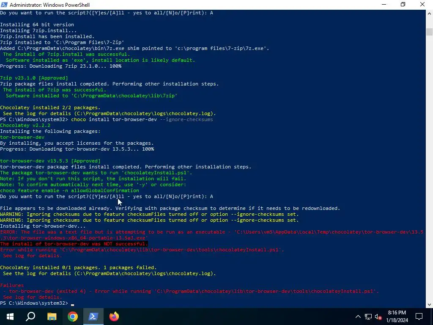Viewport: 433px width, 325px height.
Task: Click the vertical scrollbar thumb
Action: tap(429, 32)
